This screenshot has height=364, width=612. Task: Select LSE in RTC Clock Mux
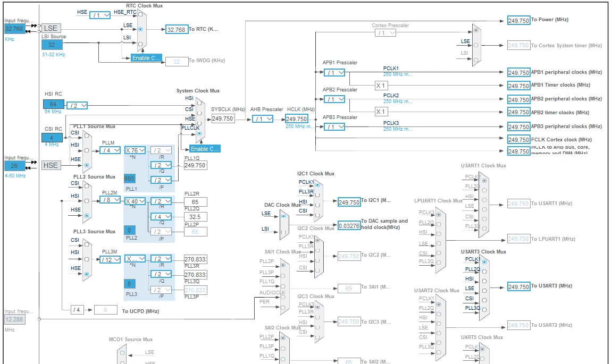(x=140, y=29)
